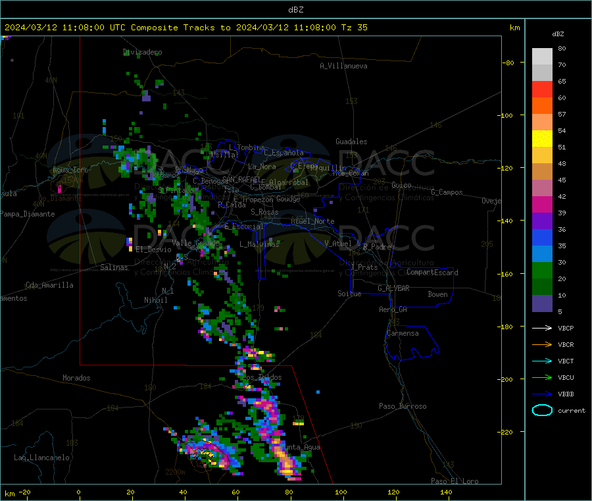Viewport: 592px width, 501px height.
Task: Click the Nihuil place label
Action: [x=155, y=300]
